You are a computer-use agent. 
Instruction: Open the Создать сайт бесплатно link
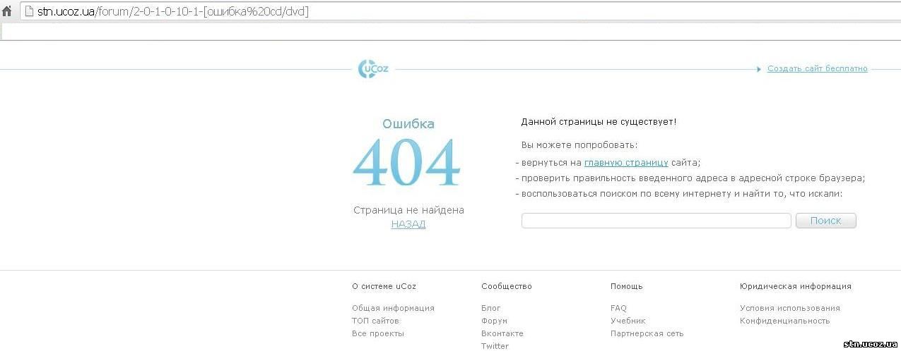[x=817, y=68]
